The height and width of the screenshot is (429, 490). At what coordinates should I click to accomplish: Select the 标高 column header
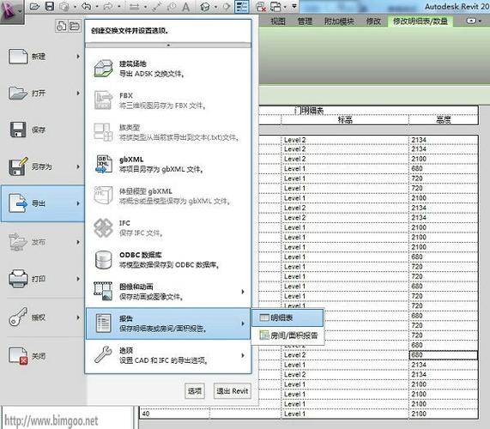[345, 120]
